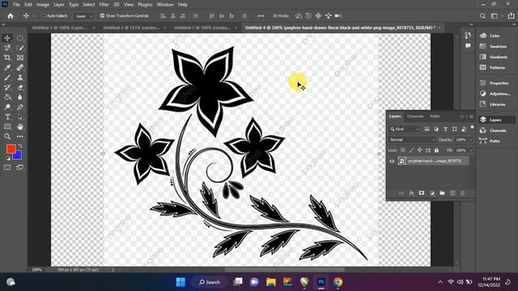Select the Path Selection tool
518x291 pixels.
point(19,116)
